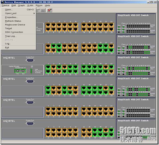159x145 pixels.
Task: Open the Edit menu
Action: 14,6
